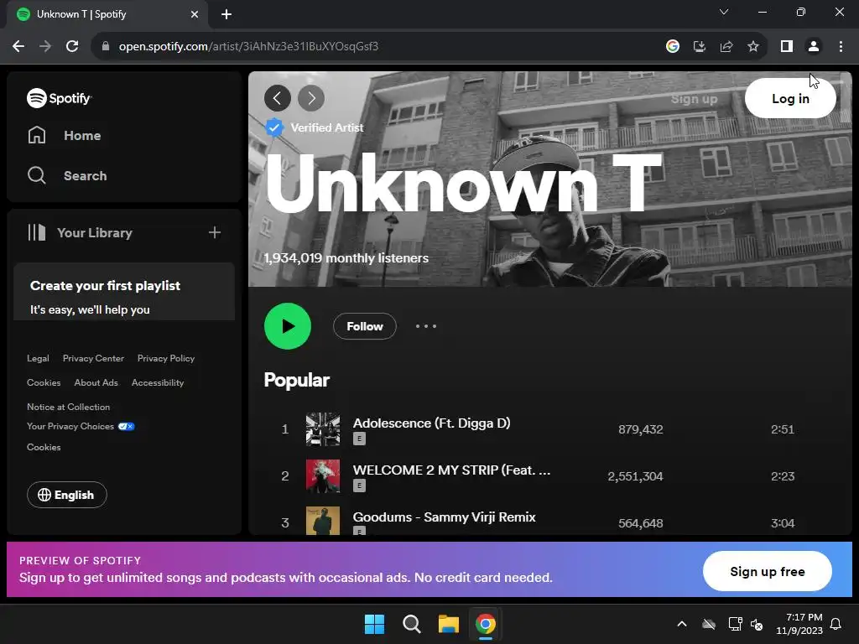859x644 pixels.
Task: Open Windows Start menu
Action: [375, 624]
